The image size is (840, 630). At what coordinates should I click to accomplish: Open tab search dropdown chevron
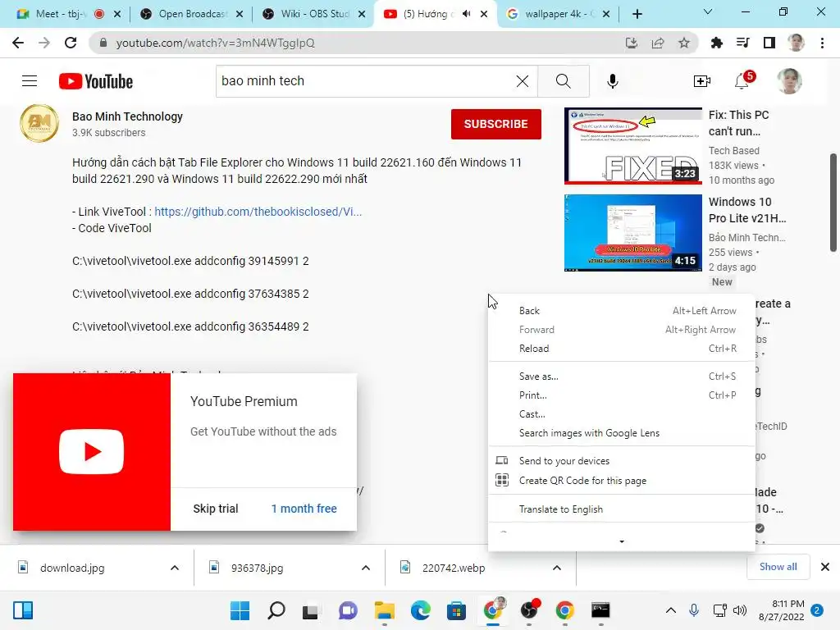pos(708,11)
